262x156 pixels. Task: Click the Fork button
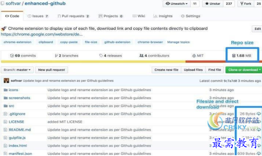coord(246,4)
